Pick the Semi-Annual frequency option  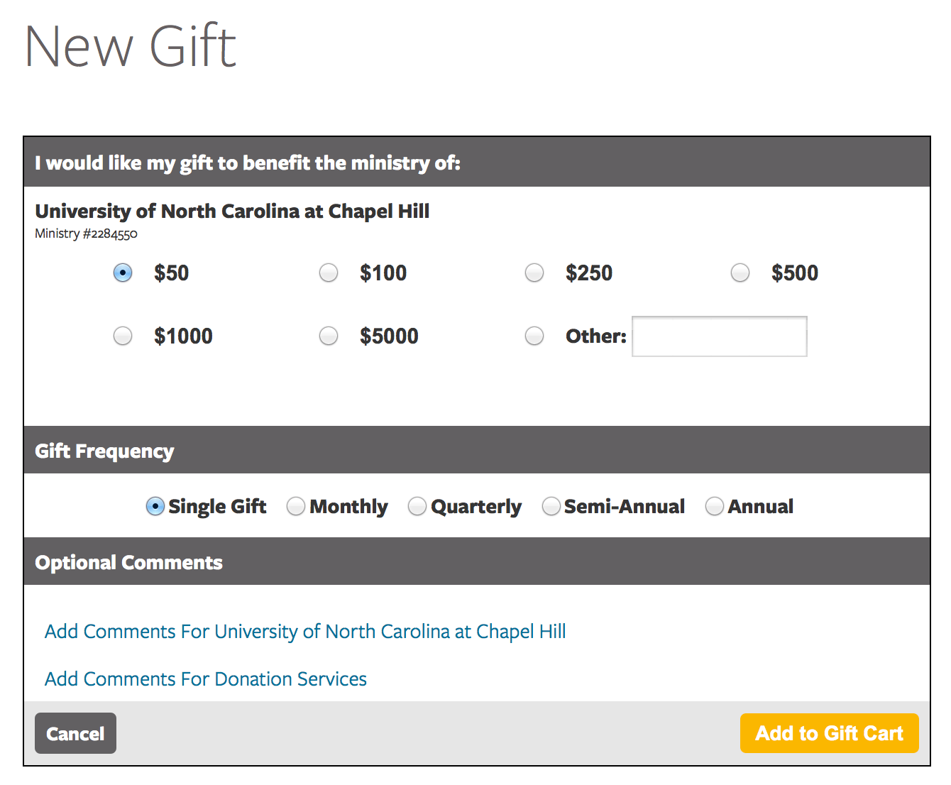(551, 506)
